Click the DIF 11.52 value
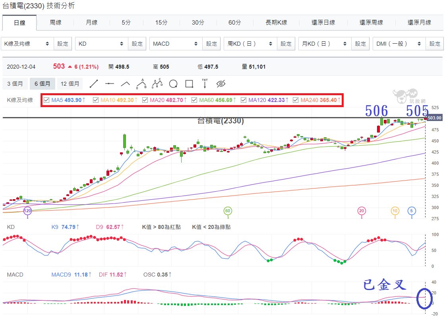Image resolution: width=445 pixels, height=317 pixels. (x=113, y=275)
